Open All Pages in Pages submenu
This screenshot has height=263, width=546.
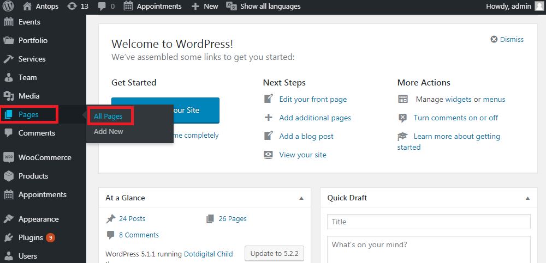coord(108,117)
